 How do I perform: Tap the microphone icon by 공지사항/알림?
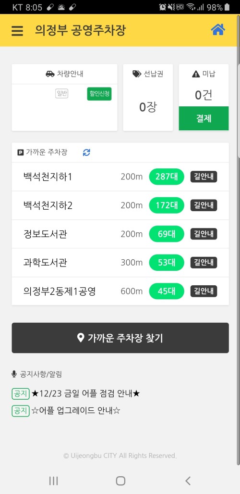point(14,374)
